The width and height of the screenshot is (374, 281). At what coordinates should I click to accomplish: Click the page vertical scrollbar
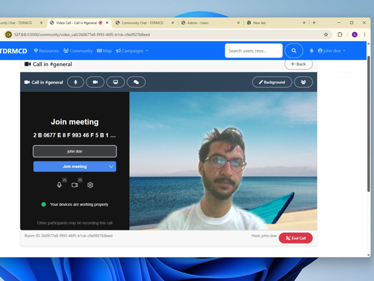368,124
